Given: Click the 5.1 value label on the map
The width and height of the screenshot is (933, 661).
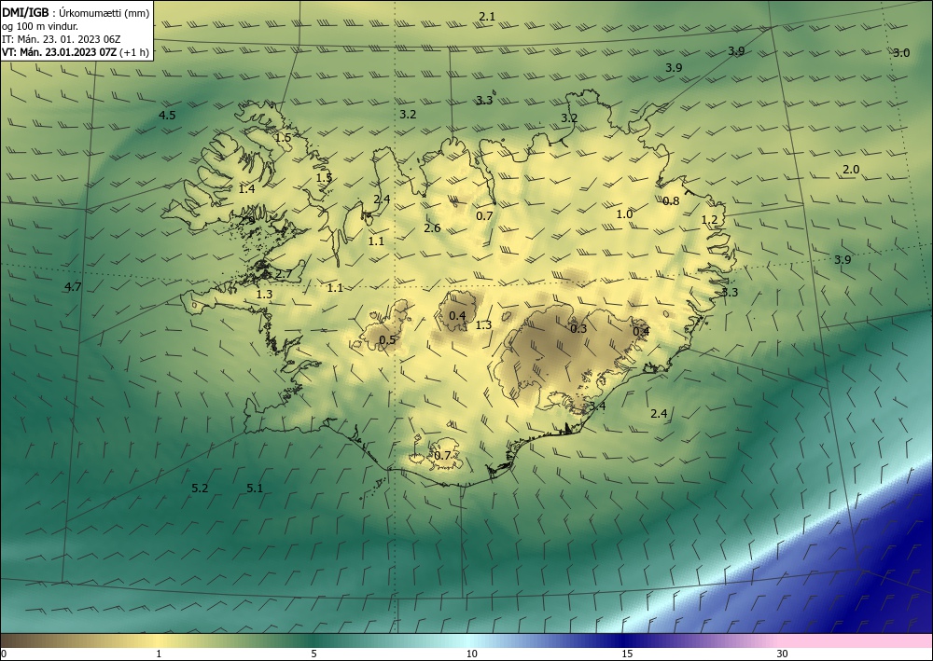Looking at the screenshot, I should [255, 488].
